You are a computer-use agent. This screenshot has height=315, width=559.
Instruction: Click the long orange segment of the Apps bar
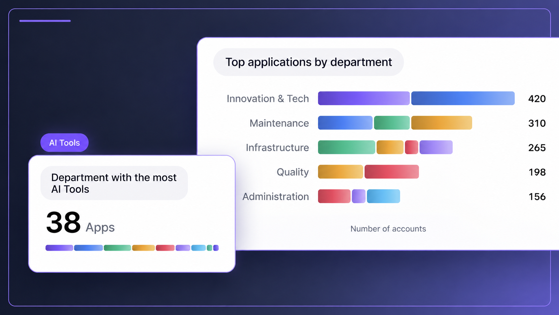point(143,248)
